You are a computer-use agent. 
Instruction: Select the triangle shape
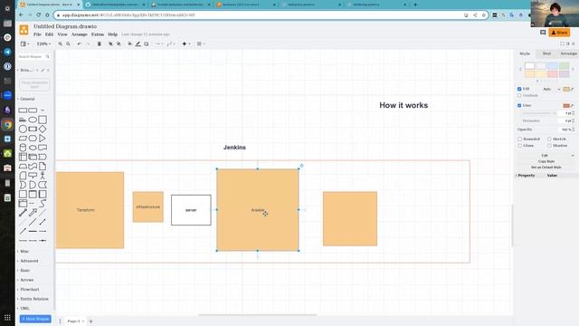point(43,139)
